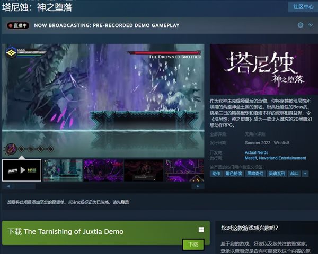This screenshot has width=318, height=254.
Task: Click the page title 塔尼蚀：神之堕落
Action: pyautogui.click(x=37, y=7)
